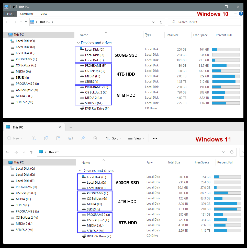Click Local Disk (C:) percent full bar, Windows 11
The width and height of the screenshot is (247, 248).
tap(228, 177)
